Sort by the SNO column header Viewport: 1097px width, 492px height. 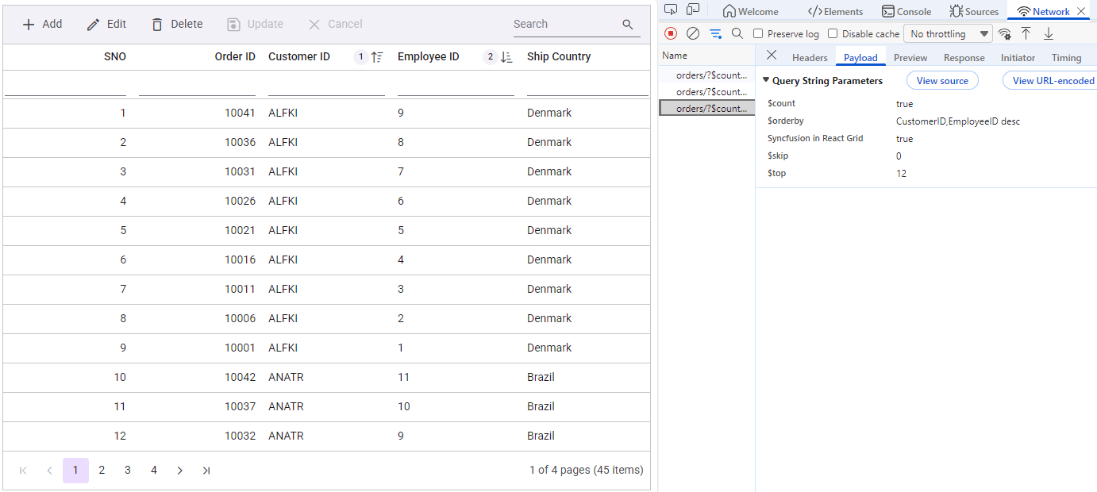(x=115, y=56)
